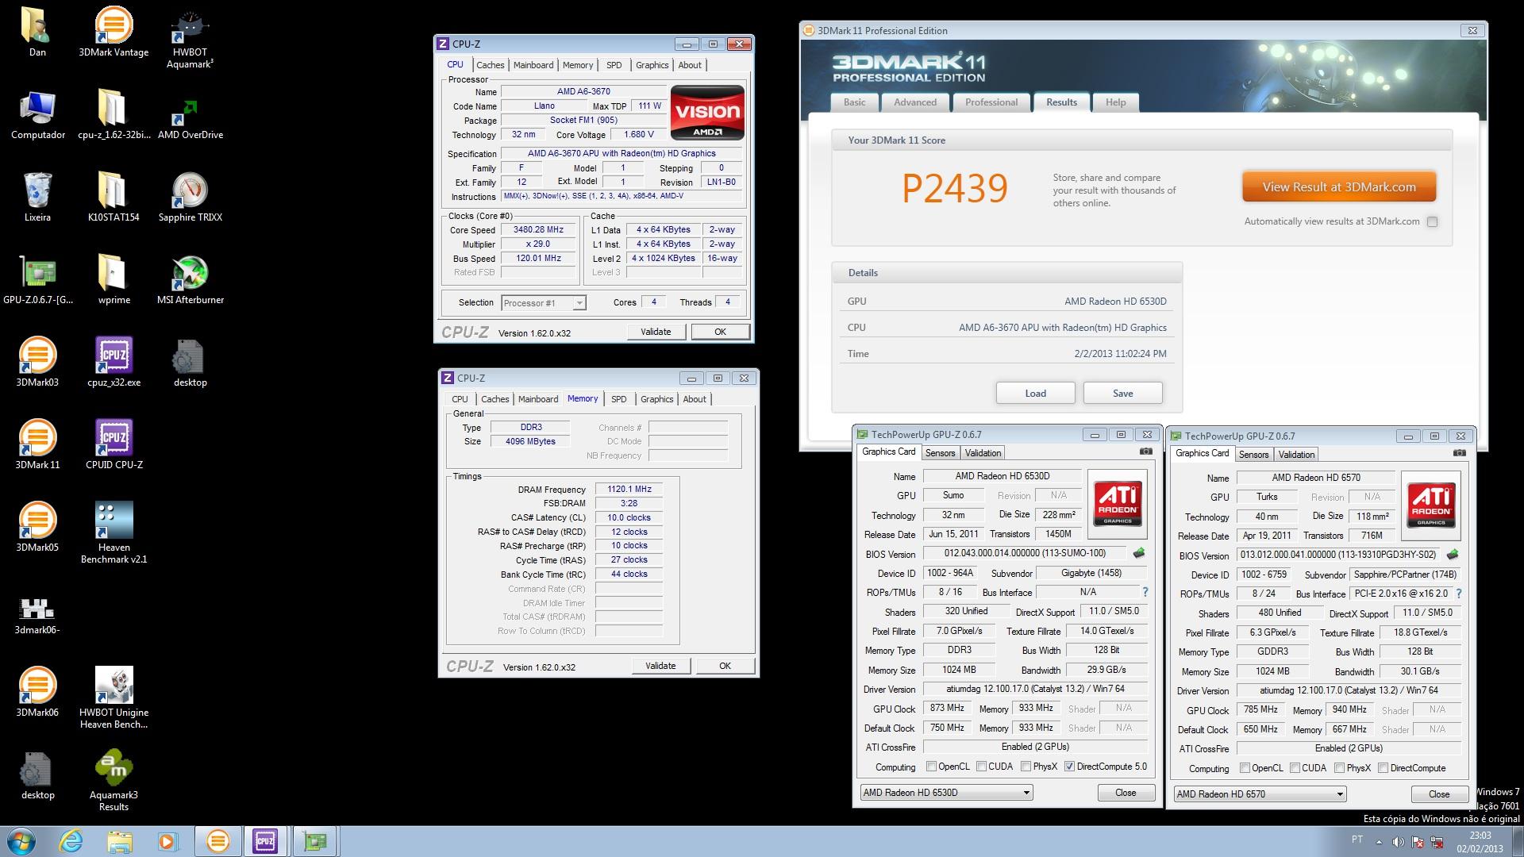Open the Lixeira recycle bin
This screenshot has height=857, width=1524.
[x=37, y=197]
